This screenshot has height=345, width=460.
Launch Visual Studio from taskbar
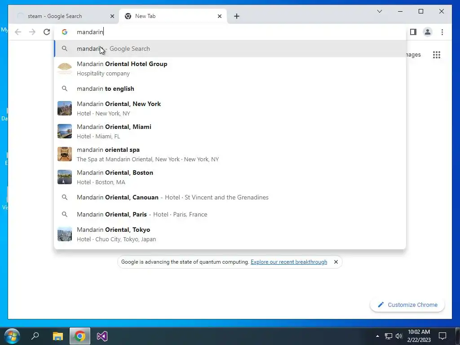click(102, 336)
